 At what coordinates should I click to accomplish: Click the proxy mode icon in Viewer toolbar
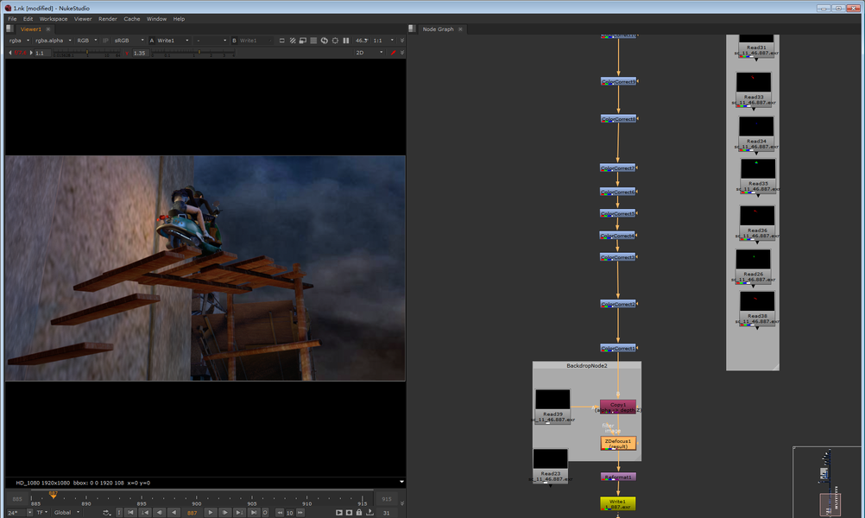click(303, 41)
